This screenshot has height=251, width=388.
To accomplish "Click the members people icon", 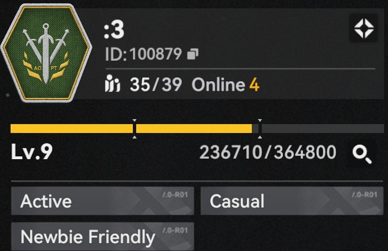I will [x=112, y=83].
